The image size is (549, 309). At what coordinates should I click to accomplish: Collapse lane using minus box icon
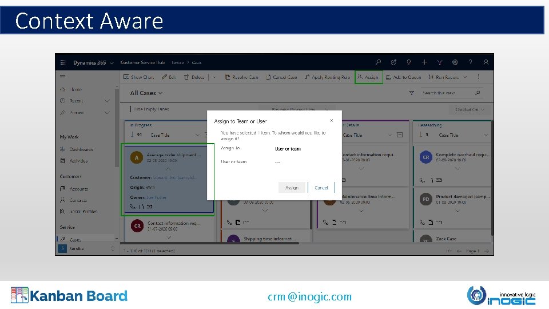coord(400,135)
